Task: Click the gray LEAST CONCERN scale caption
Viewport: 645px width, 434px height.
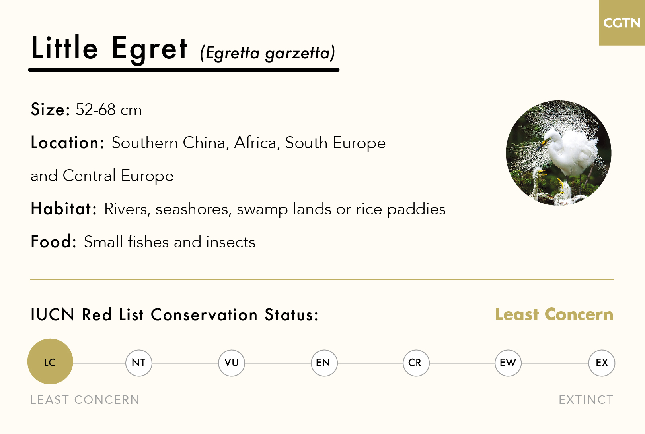Action: coord(85,400)
